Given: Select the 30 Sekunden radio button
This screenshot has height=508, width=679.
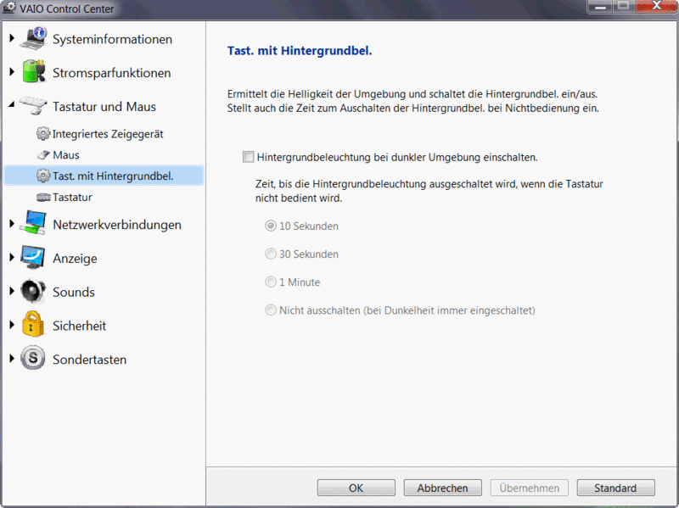Looking at the screenshot, I should pyautogui.click(x=271, y=254).
